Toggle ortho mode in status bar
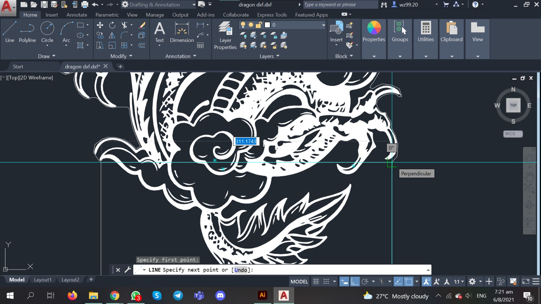This screenshot has width=541, height=304. click(354, 281)
